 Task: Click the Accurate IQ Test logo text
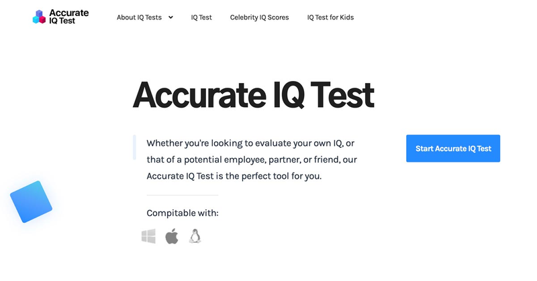click(x=68, y=17)
